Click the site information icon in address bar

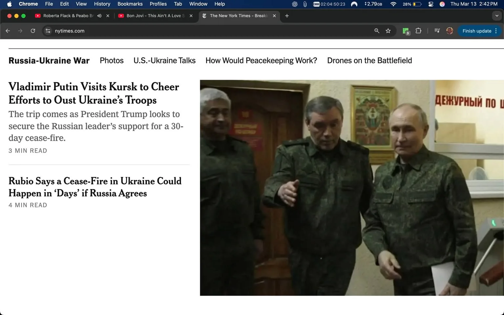click(x=48, y=31)
